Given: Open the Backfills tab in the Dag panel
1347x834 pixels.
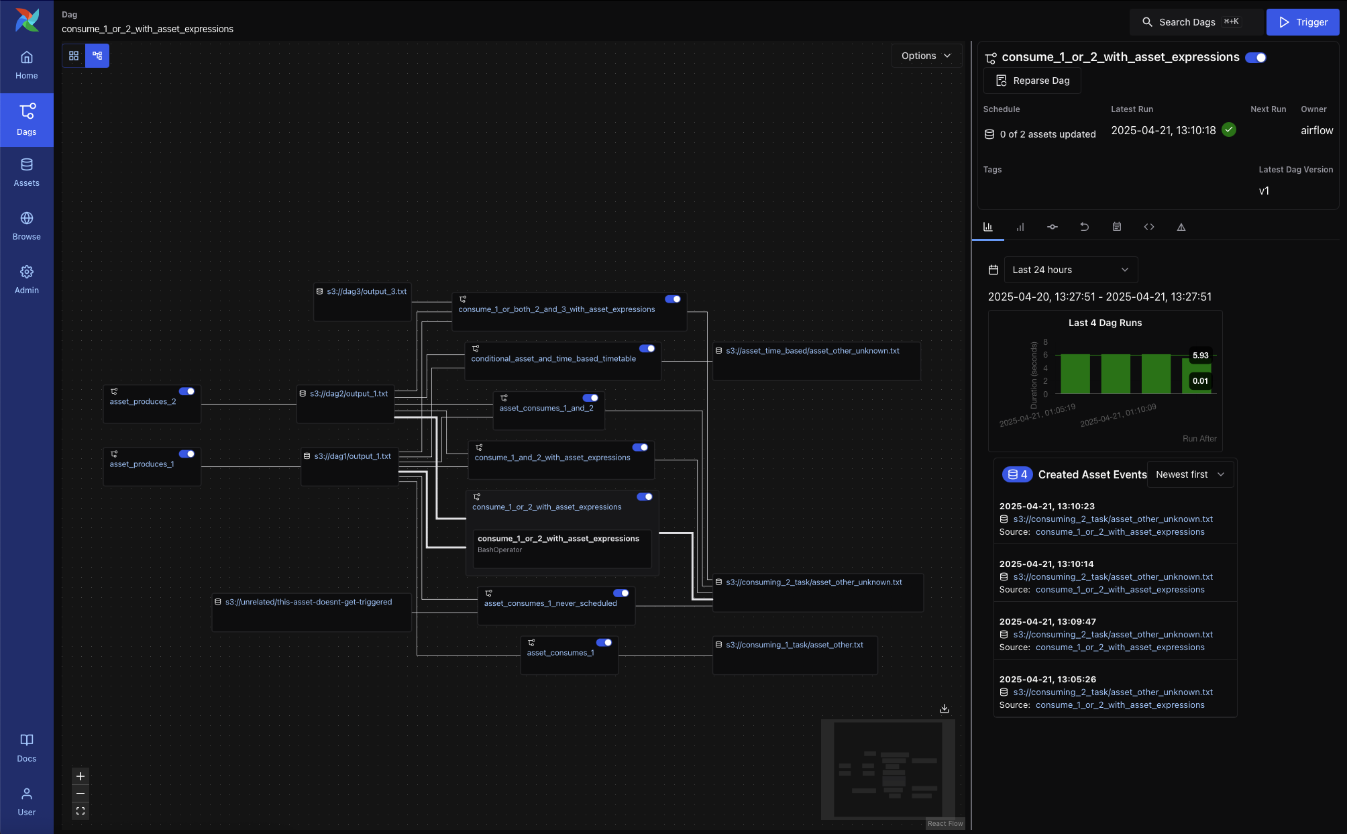Looking at the screenshot, I should click(x=1085, y=227).
